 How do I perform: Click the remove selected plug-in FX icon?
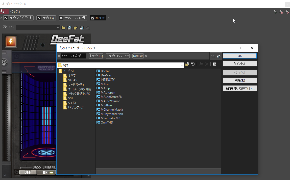281,12
